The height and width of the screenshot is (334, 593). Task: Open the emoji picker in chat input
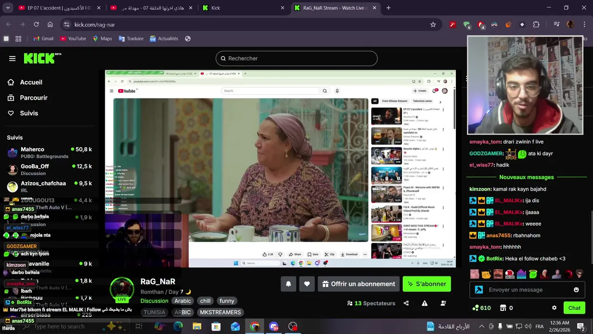576,290
